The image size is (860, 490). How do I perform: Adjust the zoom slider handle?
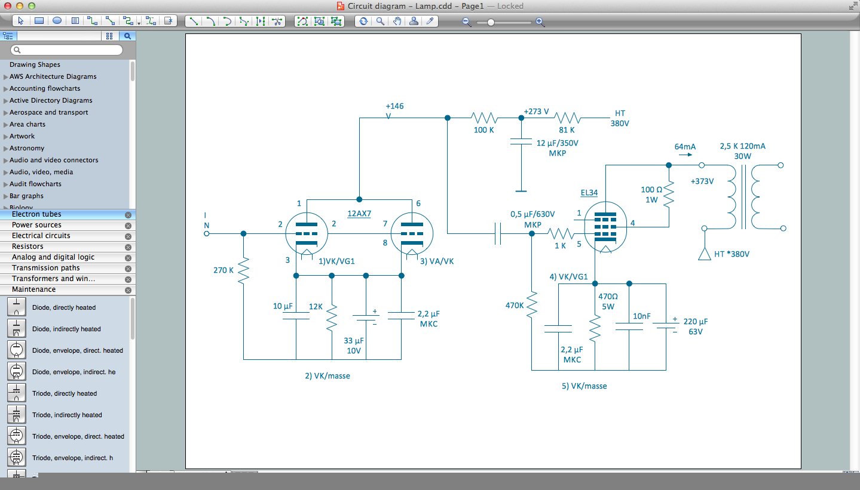491,22
